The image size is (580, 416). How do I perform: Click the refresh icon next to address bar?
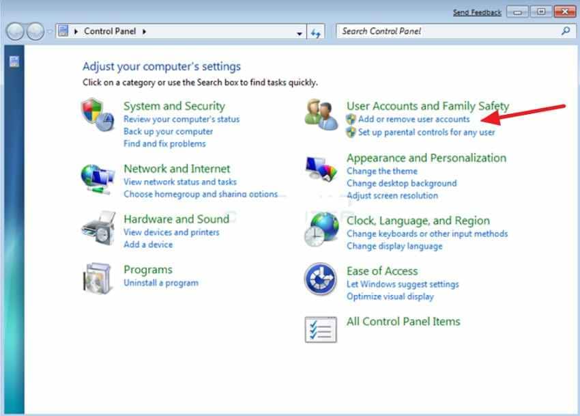(x=315, y=33)
